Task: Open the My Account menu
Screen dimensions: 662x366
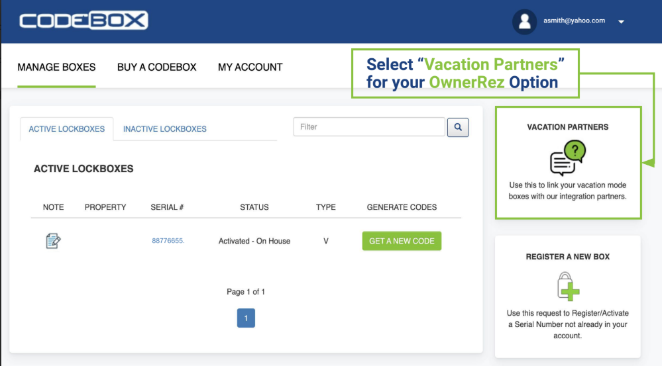Action: click(x=250, y=67)
